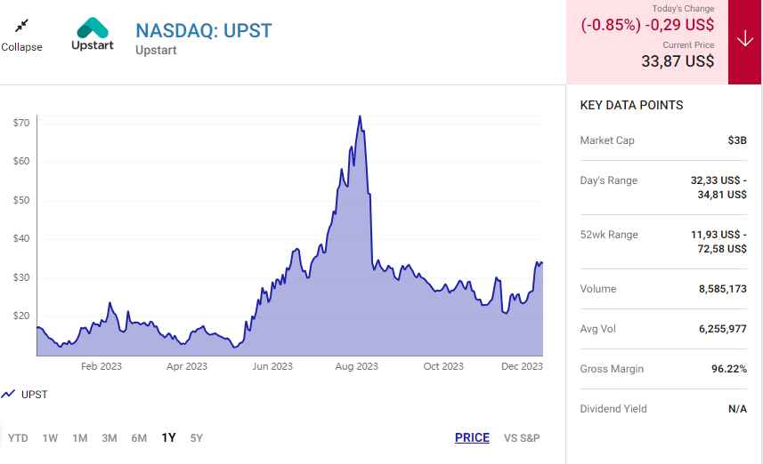Click the Upstart company logo
Viewport: 763px width, 464px height.
(x=93, y=35)
